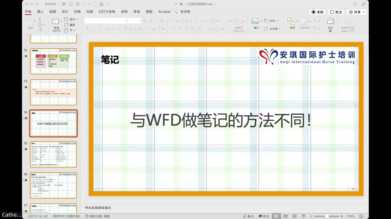Viewport: 391px width, 219px height.
Task: Select slide 13 thumbnail
Action: click(53, 92)
